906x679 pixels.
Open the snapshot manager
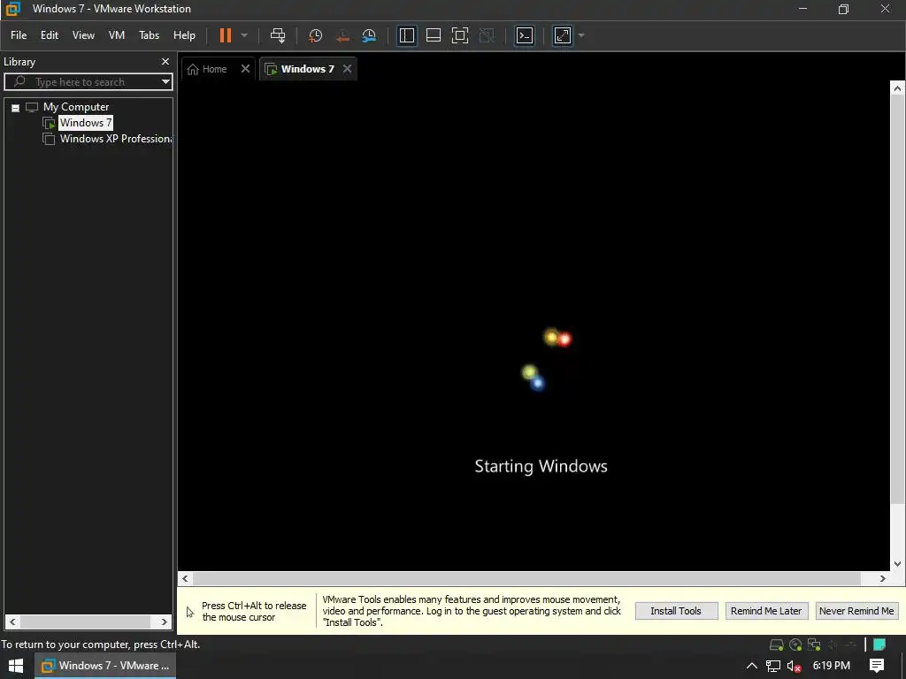(x=369, y=35)
